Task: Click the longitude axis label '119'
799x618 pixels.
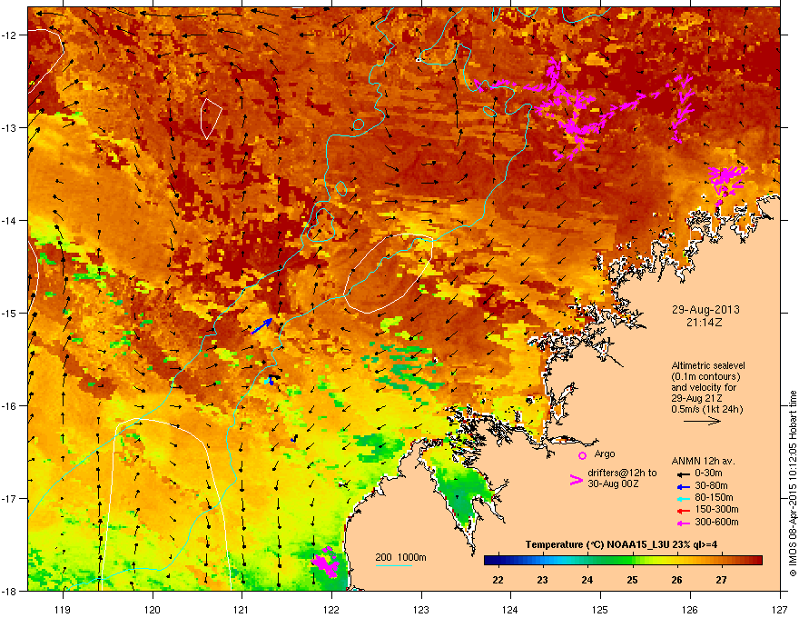Action: [x=63, y=610]
